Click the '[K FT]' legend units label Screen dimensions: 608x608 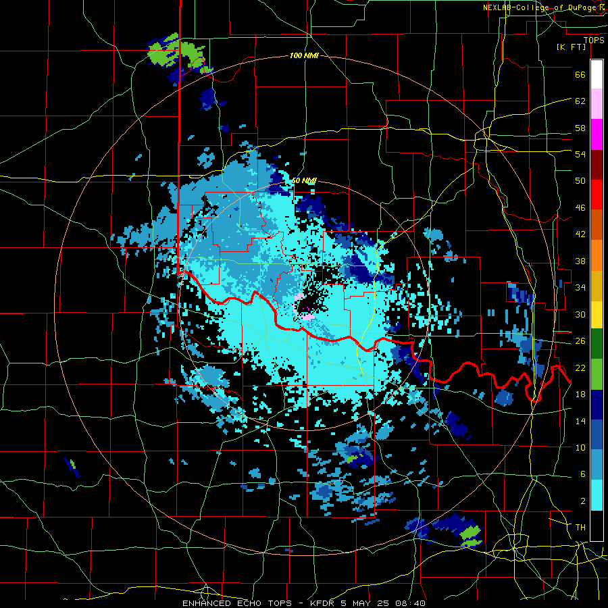point(571,47)
